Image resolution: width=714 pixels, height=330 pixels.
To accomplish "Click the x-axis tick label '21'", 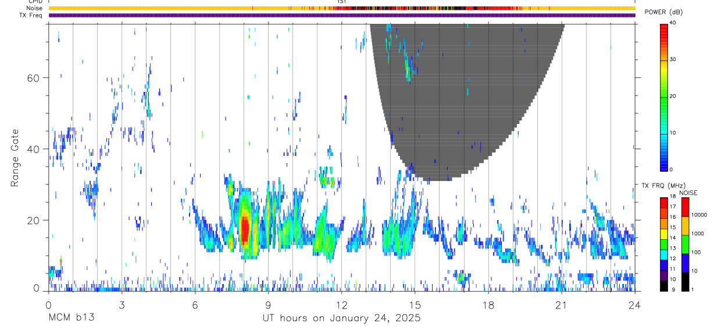I will pyautogui.click(x=562, y=304).
